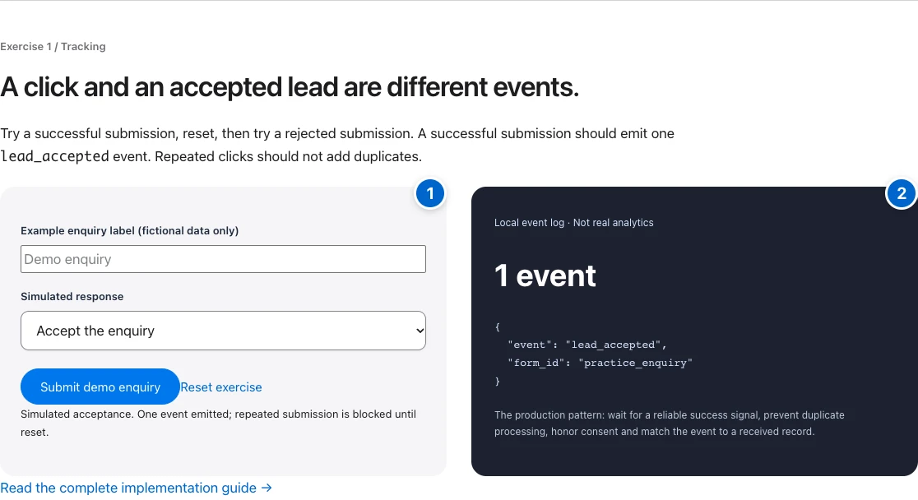Click the Simulated acceptance status message
The width and height of the screenshot is (918, 500).
point(218,423)
